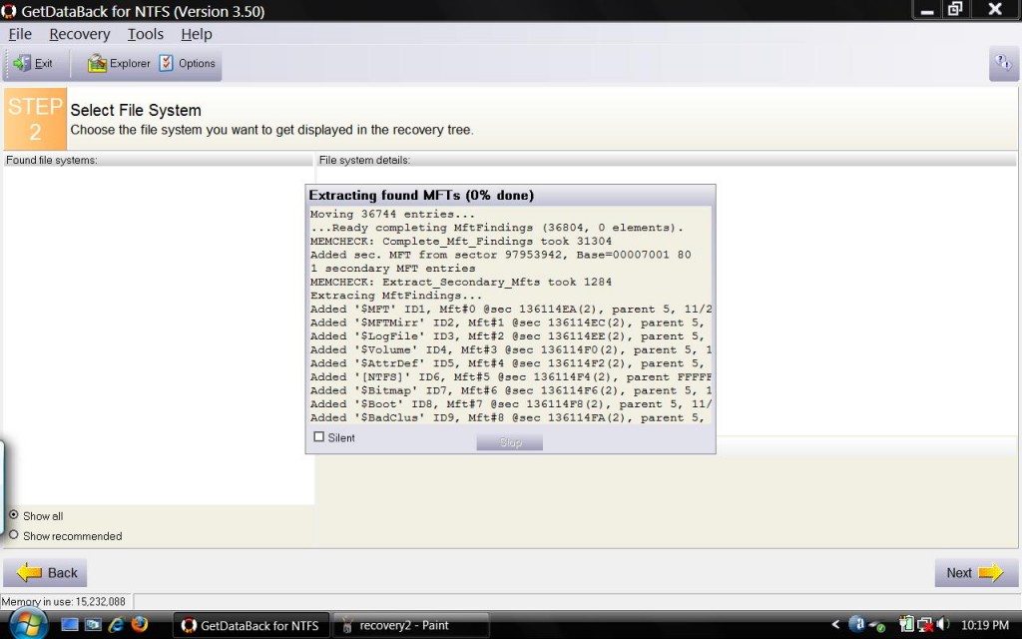Click the log line "Added '$MFT' ID1"

(x=511, y=309)
